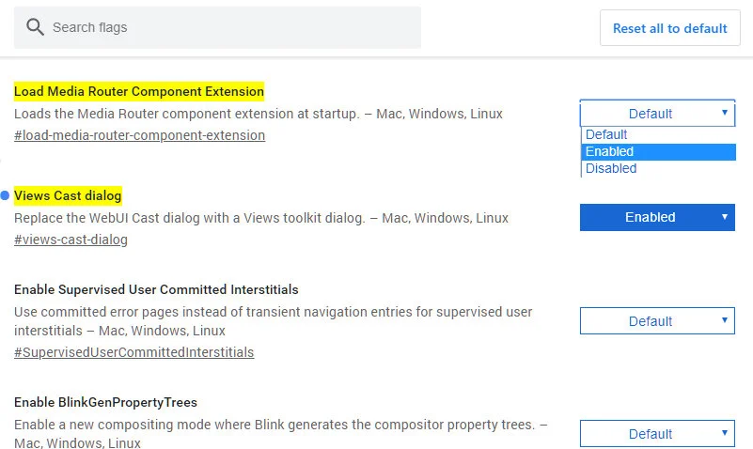Click Enable Supervised User Committed Interstitials heading
The image size is (753, 449).
click(156, 289)
